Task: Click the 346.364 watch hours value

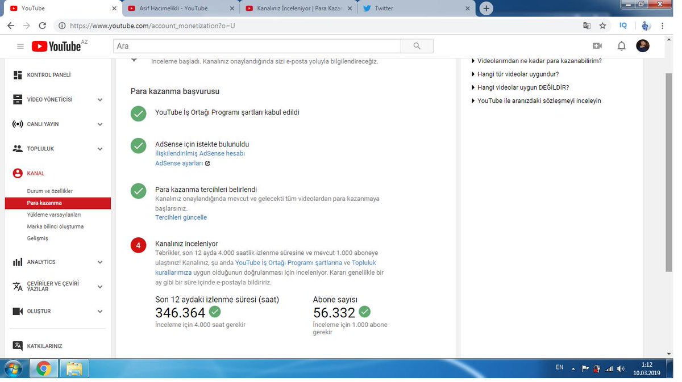Action: coord(180,313)
